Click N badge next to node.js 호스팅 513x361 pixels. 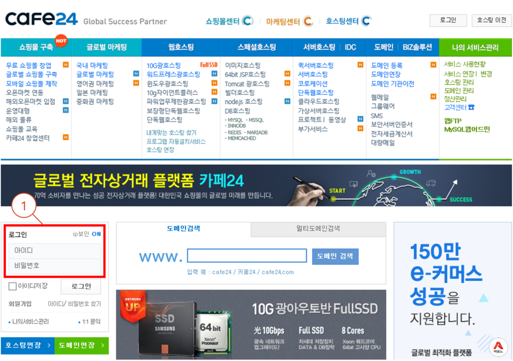click(287, 101)
